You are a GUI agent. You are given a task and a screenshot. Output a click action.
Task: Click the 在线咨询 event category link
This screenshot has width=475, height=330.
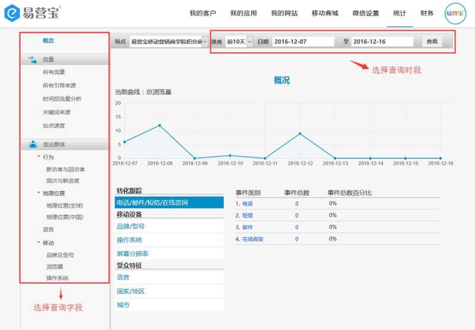point(252,239)
